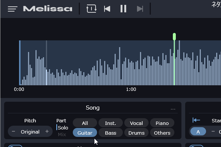Select Mix part mode
The width and height of the screenshot is (221, 147).
(62, 134)
